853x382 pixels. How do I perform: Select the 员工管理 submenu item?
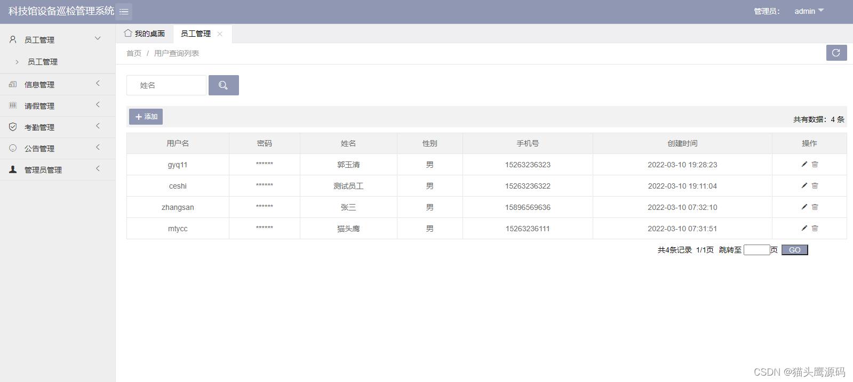[x=43, y=62]
